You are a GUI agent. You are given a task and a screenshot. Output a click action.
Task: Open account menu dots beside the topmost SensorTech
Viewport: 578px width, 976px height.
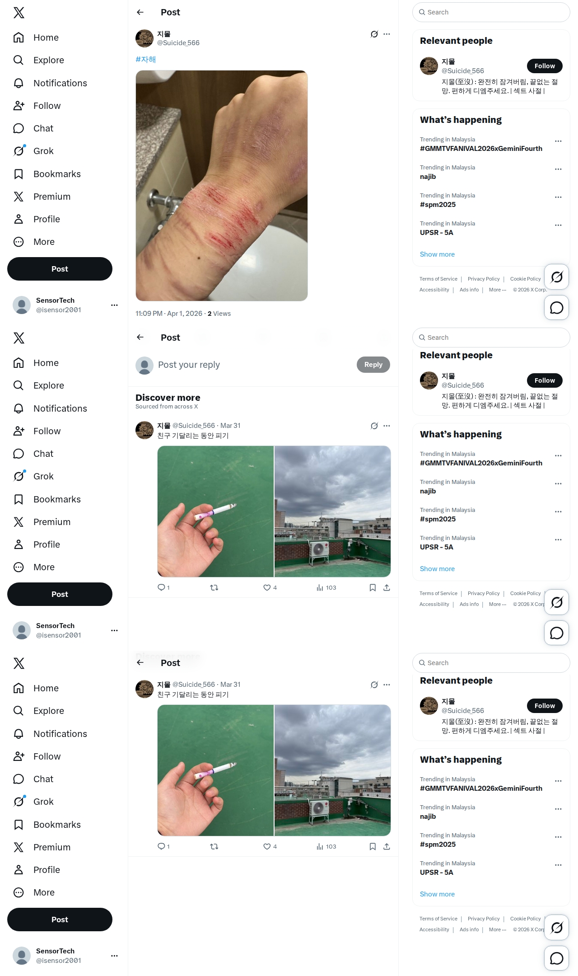click(114, 305)
